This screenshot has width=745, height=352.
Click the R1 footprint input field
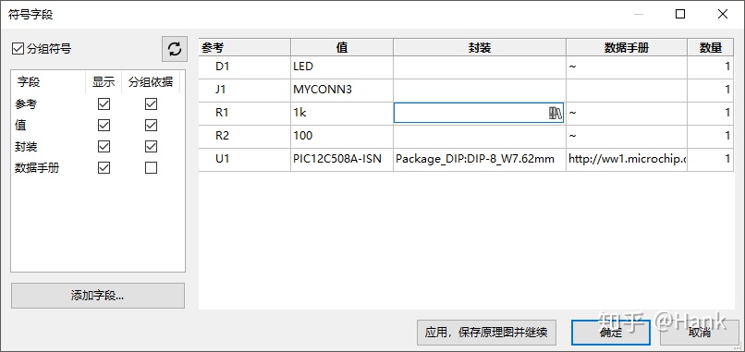click(479, 113)
